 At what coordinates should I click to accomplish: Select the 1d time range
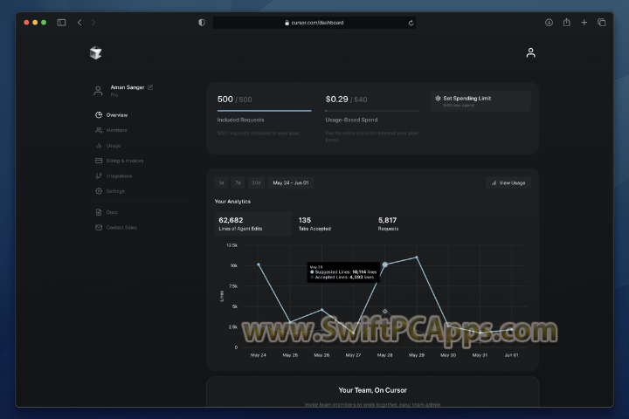(x=221, y=182)
